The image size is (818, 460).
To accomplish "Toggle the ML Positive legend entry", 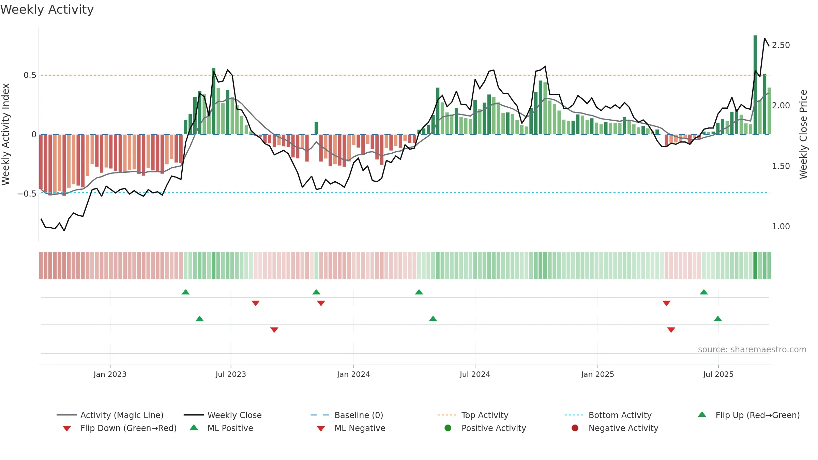I will click(222, 428).
